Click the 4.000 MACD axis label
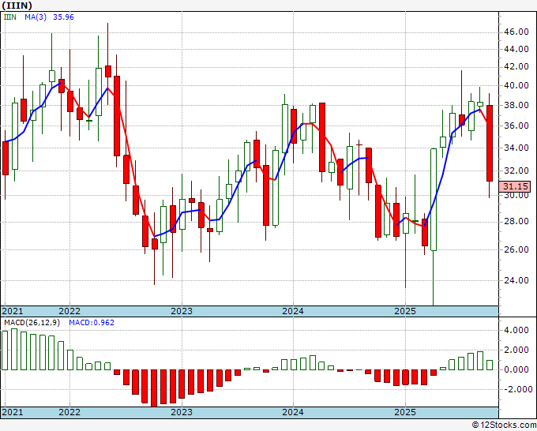Image resolution: width=537 pixels, height=431 pixels. [x=516, y=330]
